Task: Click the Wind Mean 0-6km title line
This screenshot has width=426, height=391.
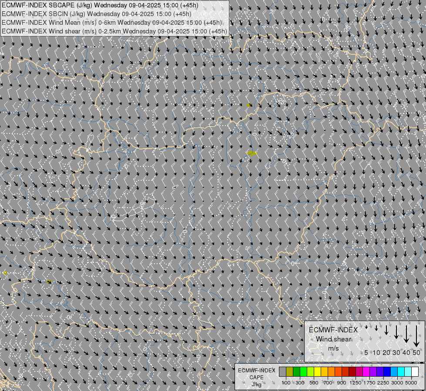Action: click(x=112, y=23)
